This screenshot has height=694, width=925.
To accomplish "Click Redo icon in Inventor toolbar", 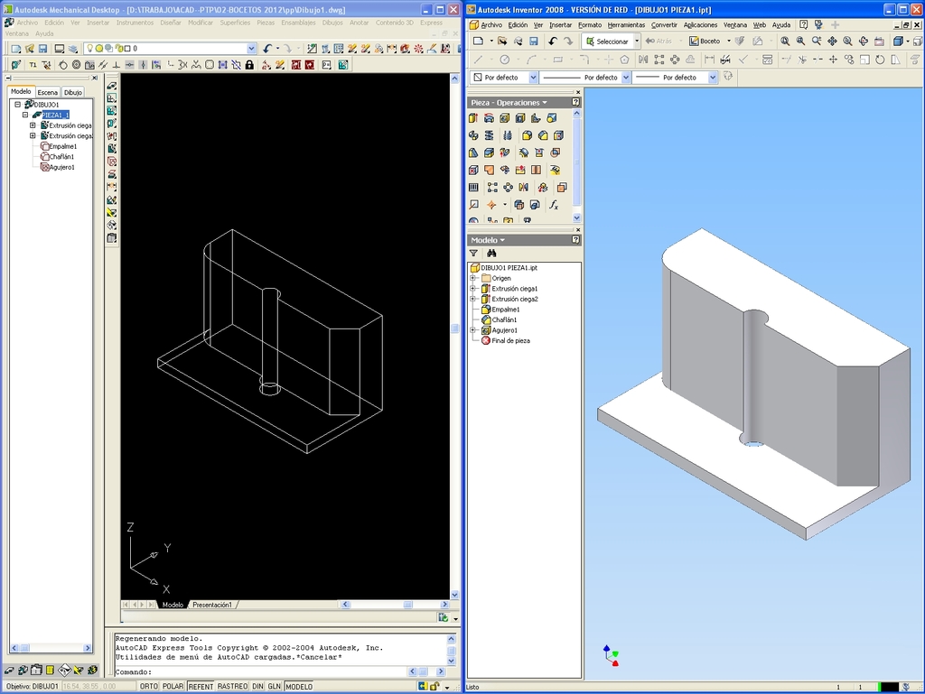I will point(567,42).
